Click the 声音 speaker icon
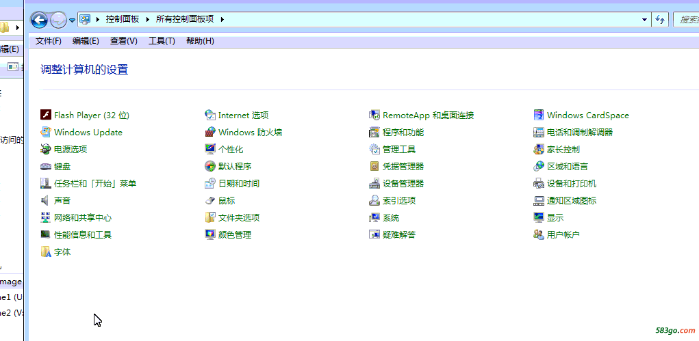Image resolution: width=699 pixels, height=341 pixels. pyautogui.click(x=46, y=200)
